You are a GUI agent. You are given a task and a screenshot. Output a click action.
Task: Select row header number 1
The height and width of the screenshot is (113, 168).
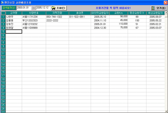tap(3, 17)
